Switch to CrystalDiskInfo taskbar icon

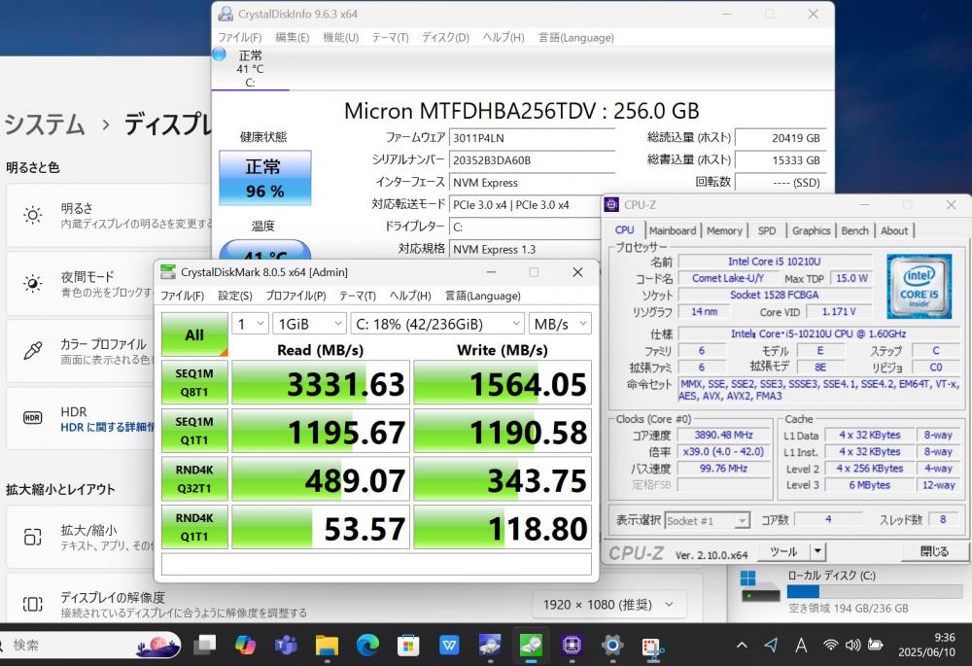click(490, 645)
